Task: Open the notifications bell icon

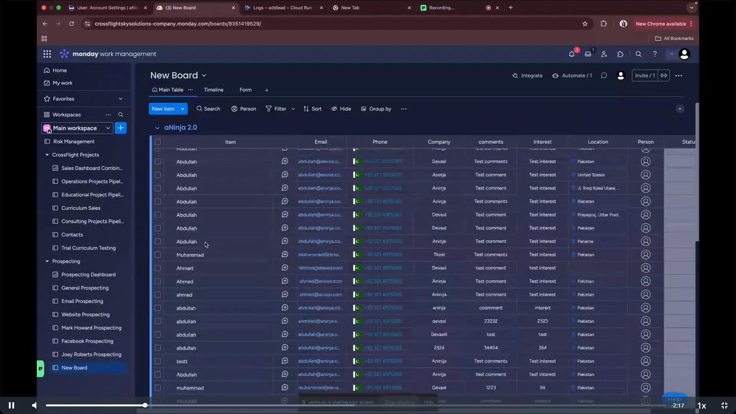Action: point(572,54)
